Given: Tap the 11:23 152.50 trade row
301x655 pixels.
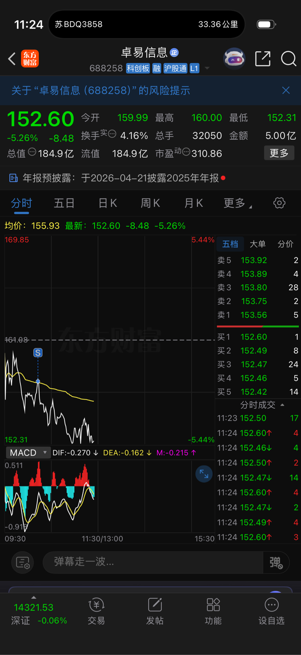Looking at the screenshot, I should [258, 418].
